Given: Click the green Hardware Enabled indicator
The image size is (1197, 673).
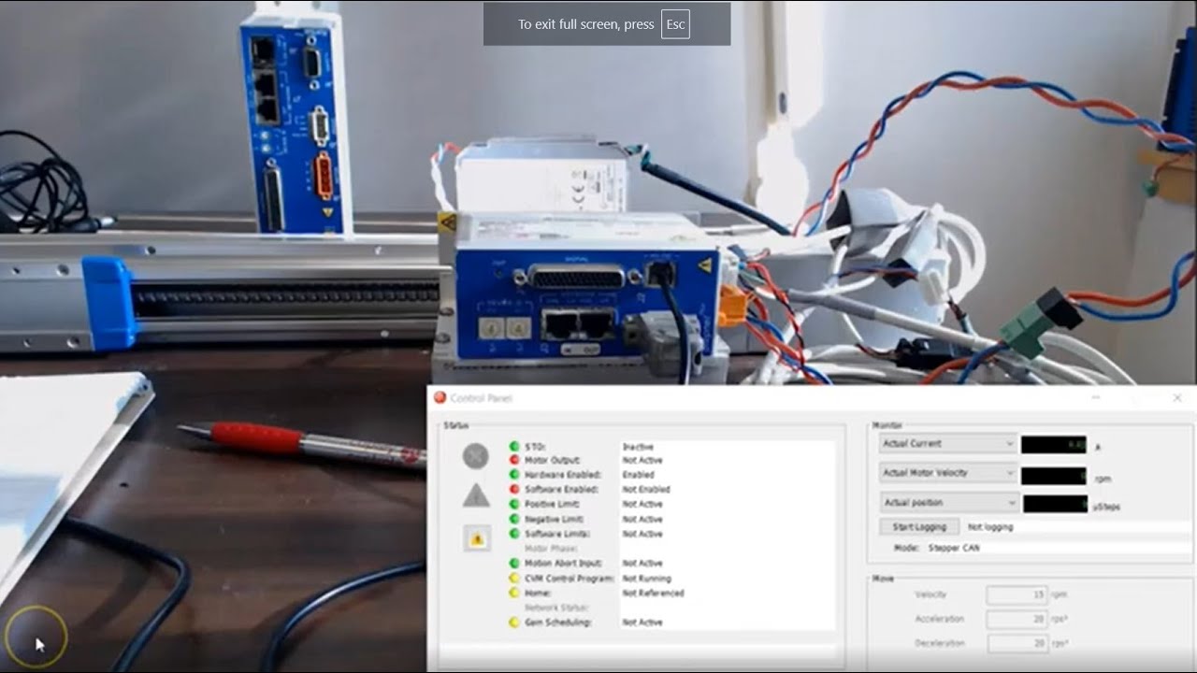Looking at the screenshot, I should 514,475.
